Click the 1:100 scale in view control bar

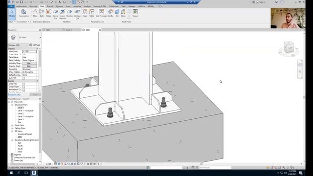tap(48, 164)
